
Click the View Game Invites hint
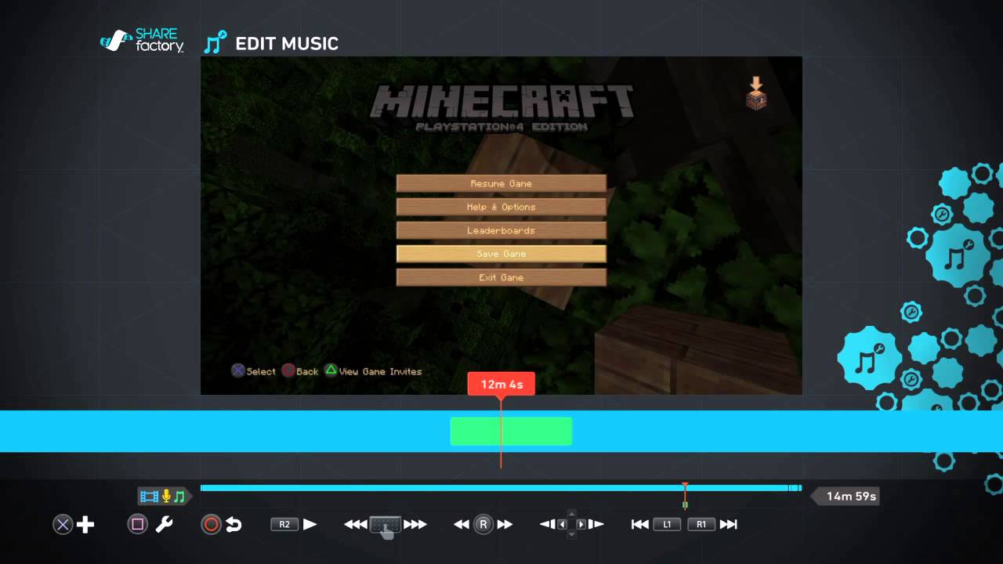[x=373, y=371]
